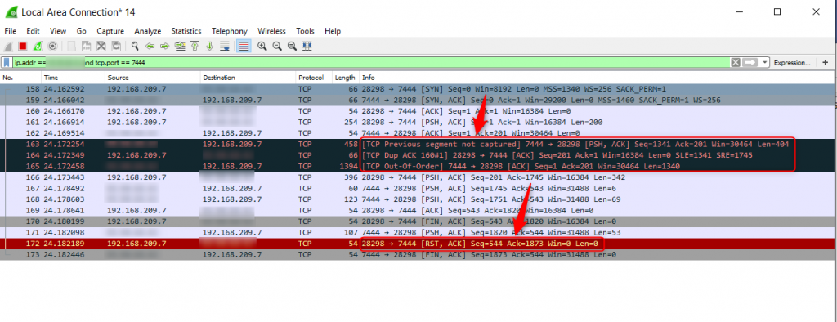Go back in packet history

150,47
